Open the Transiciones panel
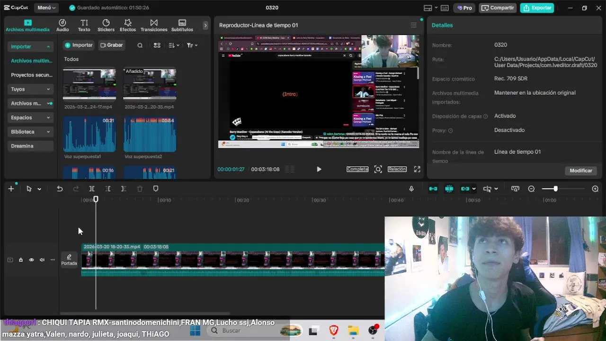This screenshot has width=606, height=341. [154, 26]
